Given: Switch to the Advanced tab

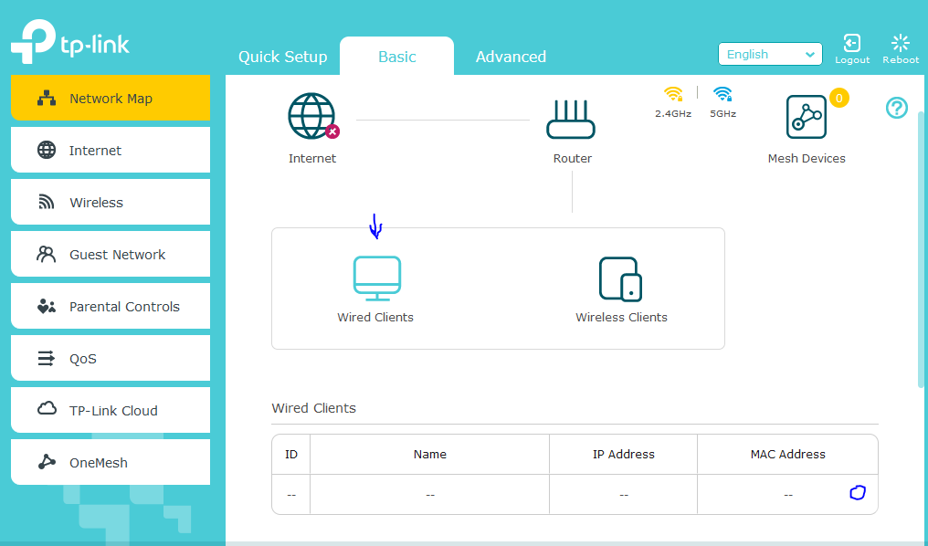Looking at the screenshot, I should 511,57.
